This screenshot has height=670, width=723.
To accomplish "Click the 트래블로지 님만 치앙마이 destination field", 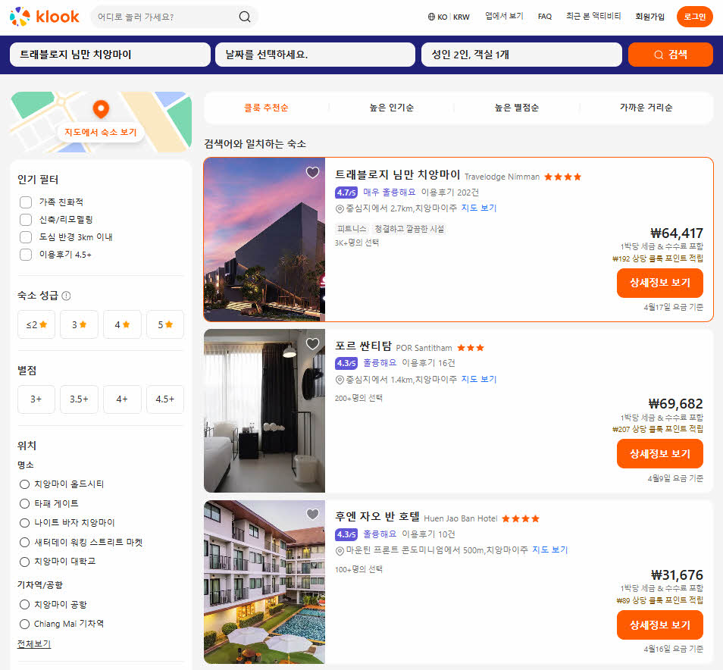I will pyautogui.click(x=110, y=55).
